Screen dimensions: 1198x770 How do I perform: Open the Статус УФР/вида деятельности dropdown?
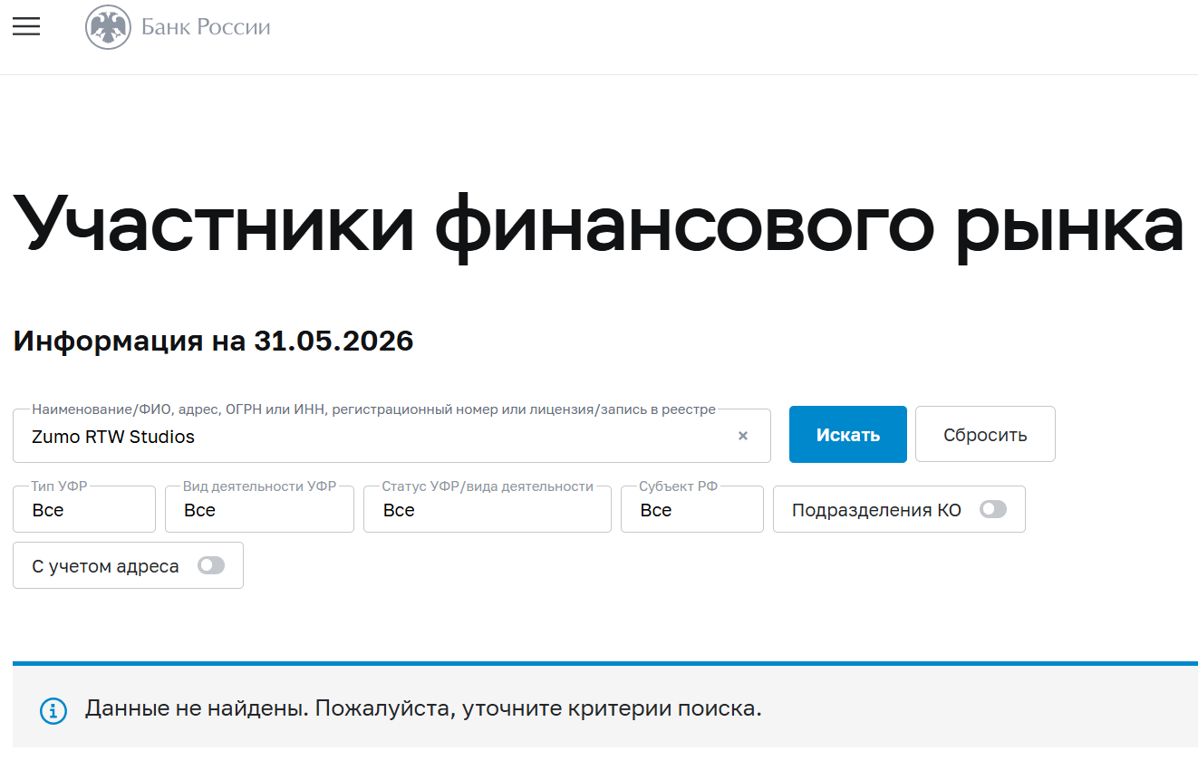[488, 509]
